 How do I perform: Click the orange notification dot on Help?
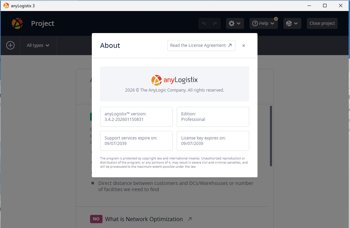pyautogui.click(x=276, y=19)
